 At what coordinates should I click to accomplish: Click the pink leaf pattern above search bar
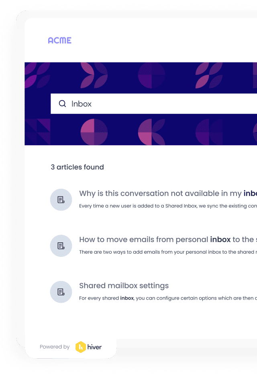[x=209, y=75]
